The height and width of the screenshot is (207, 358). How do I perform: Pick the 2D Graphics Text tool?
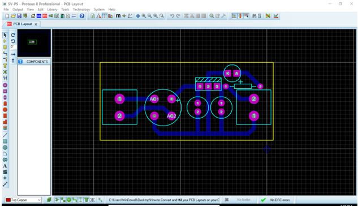coord(5,166)
